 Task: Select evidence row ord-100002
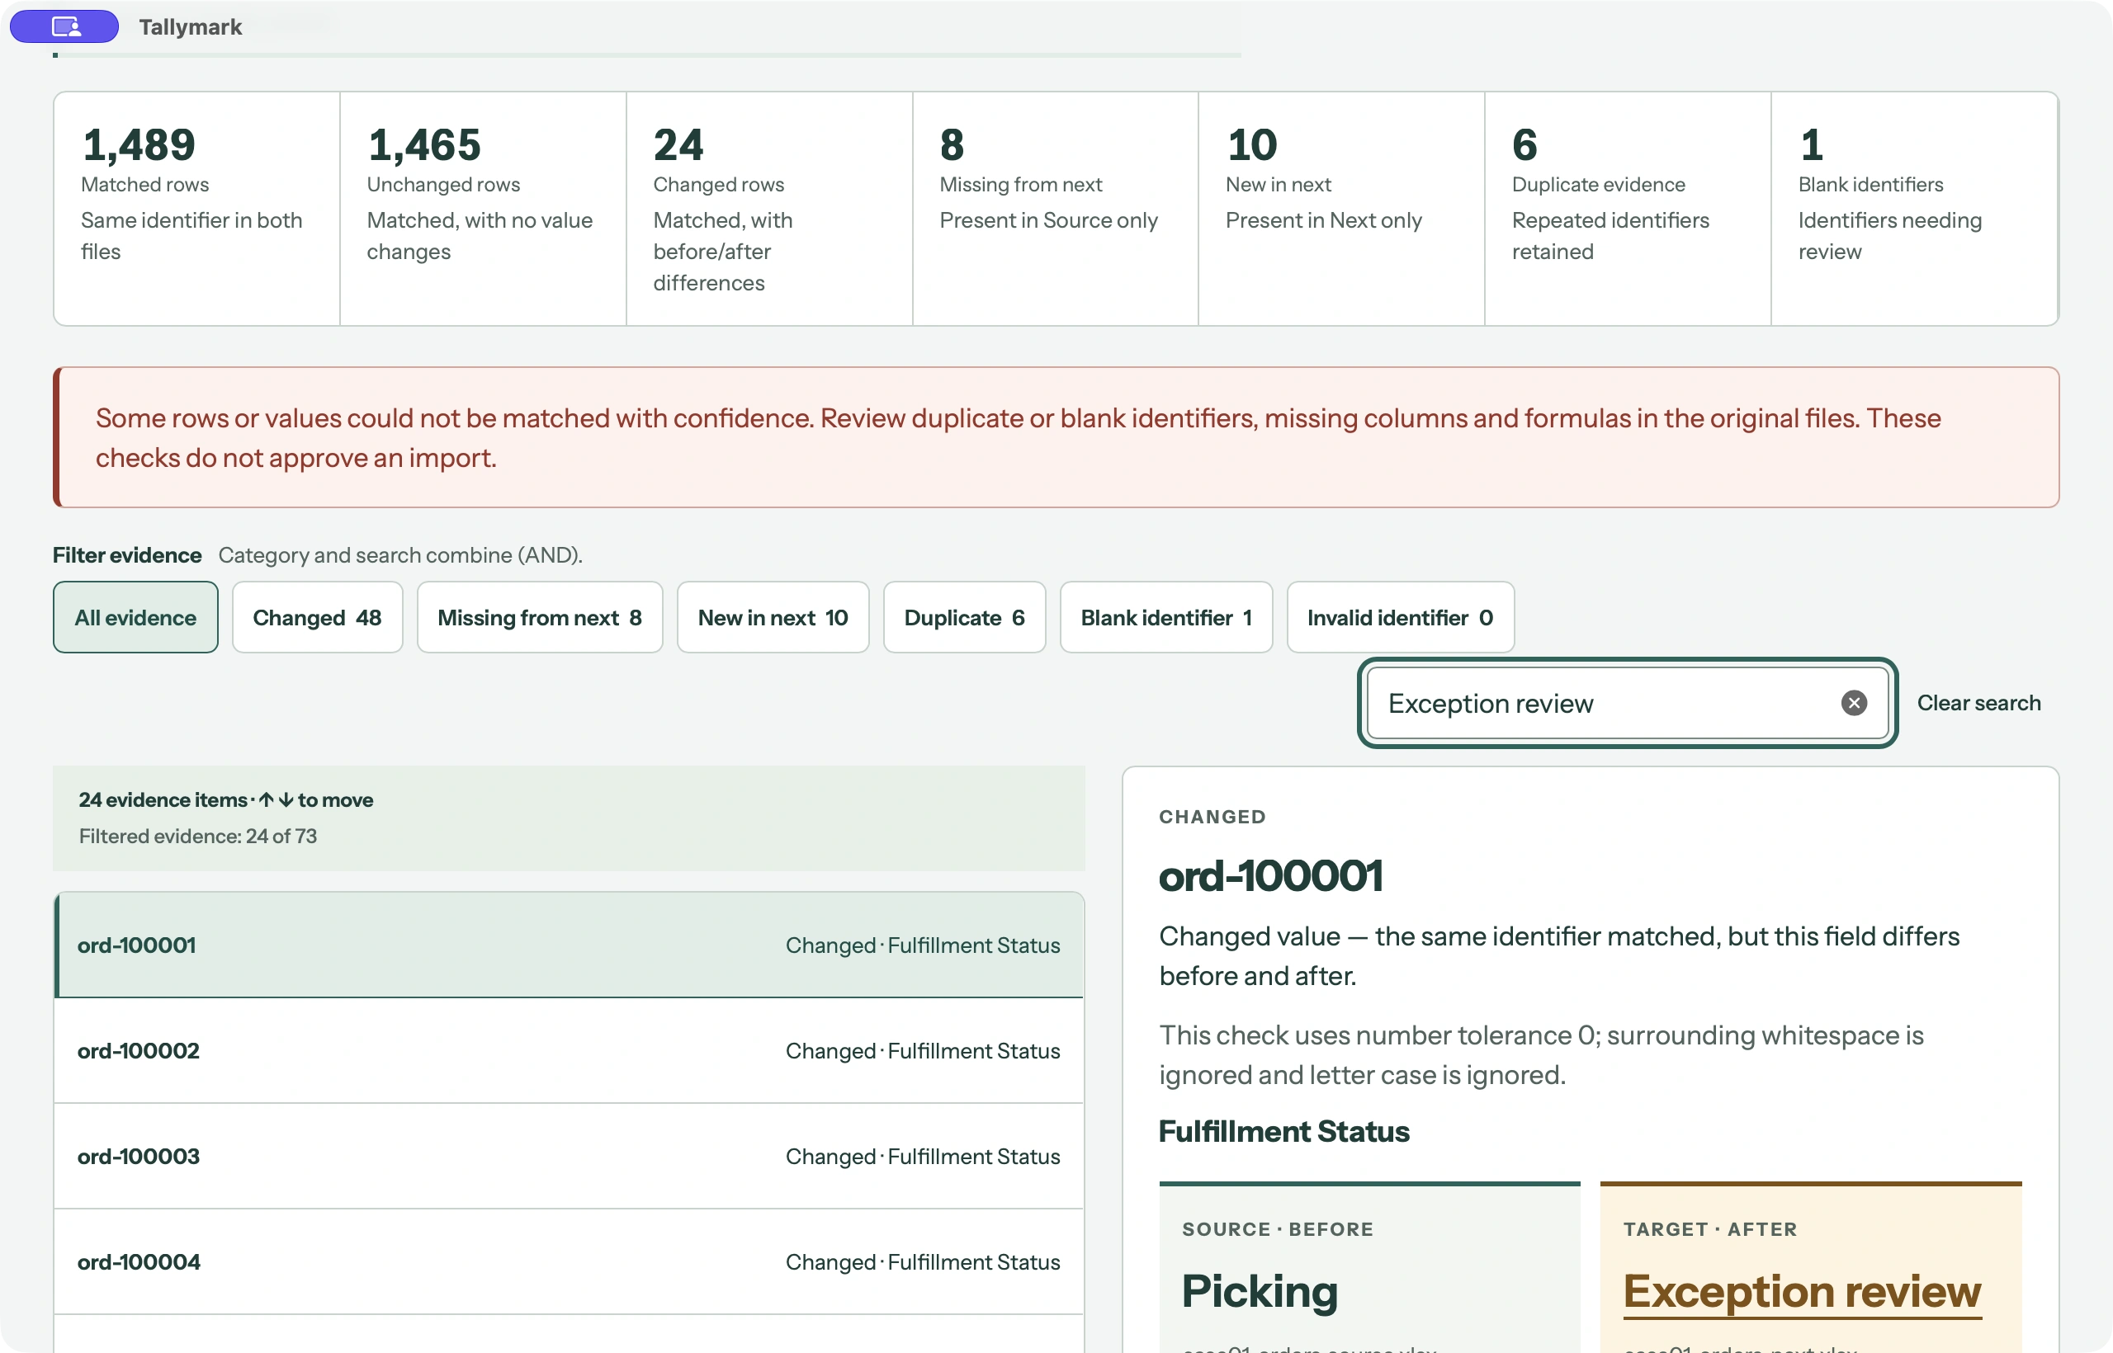click(x=570, y=1051)
